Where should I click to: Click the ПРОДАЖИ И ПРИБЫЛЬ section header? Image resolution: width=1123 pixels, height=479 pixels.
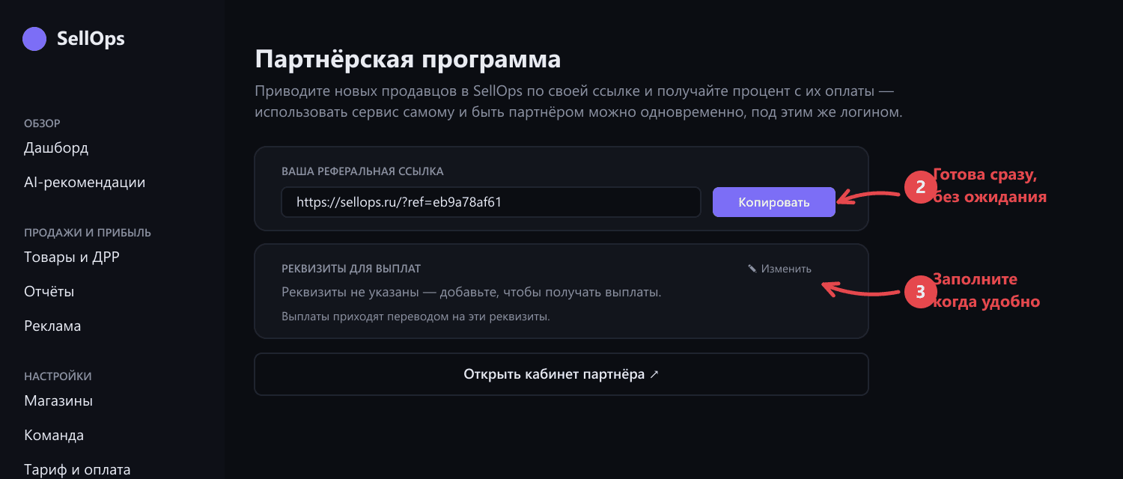click(x=88, y=233)
